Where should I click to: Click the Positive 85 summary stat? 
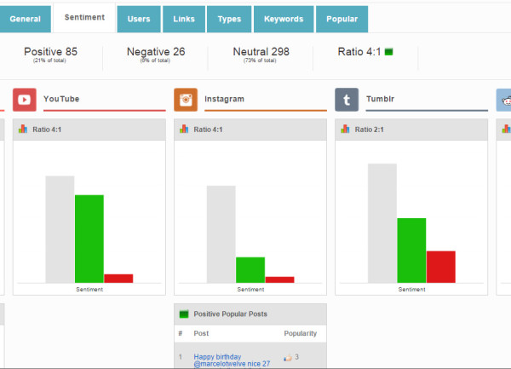(x=50, y=54)
